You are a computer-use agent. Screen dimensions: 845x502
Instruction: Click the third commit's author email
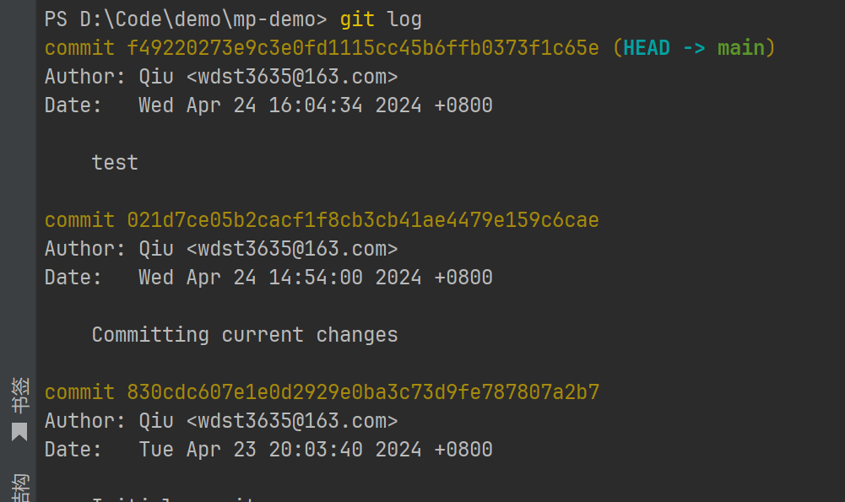(x=292, y=421)
